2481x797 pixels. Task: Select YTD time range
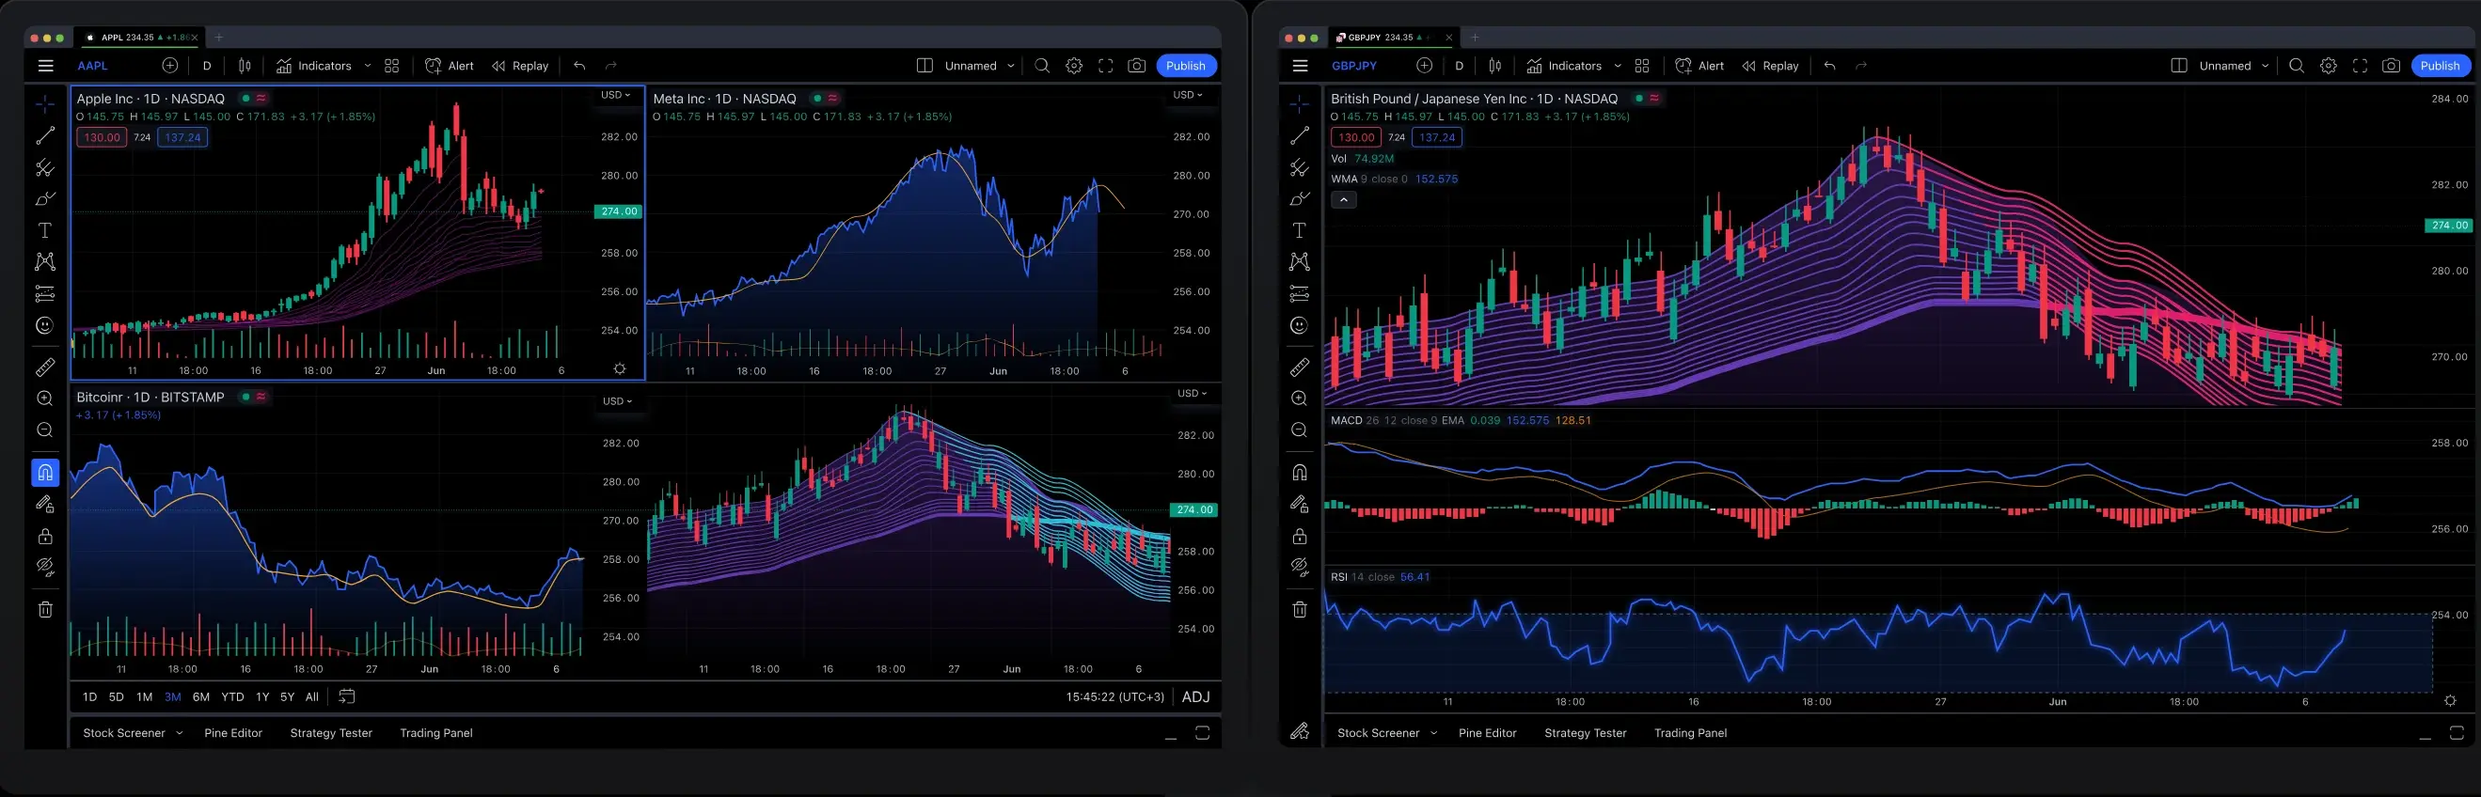point(232,696)
